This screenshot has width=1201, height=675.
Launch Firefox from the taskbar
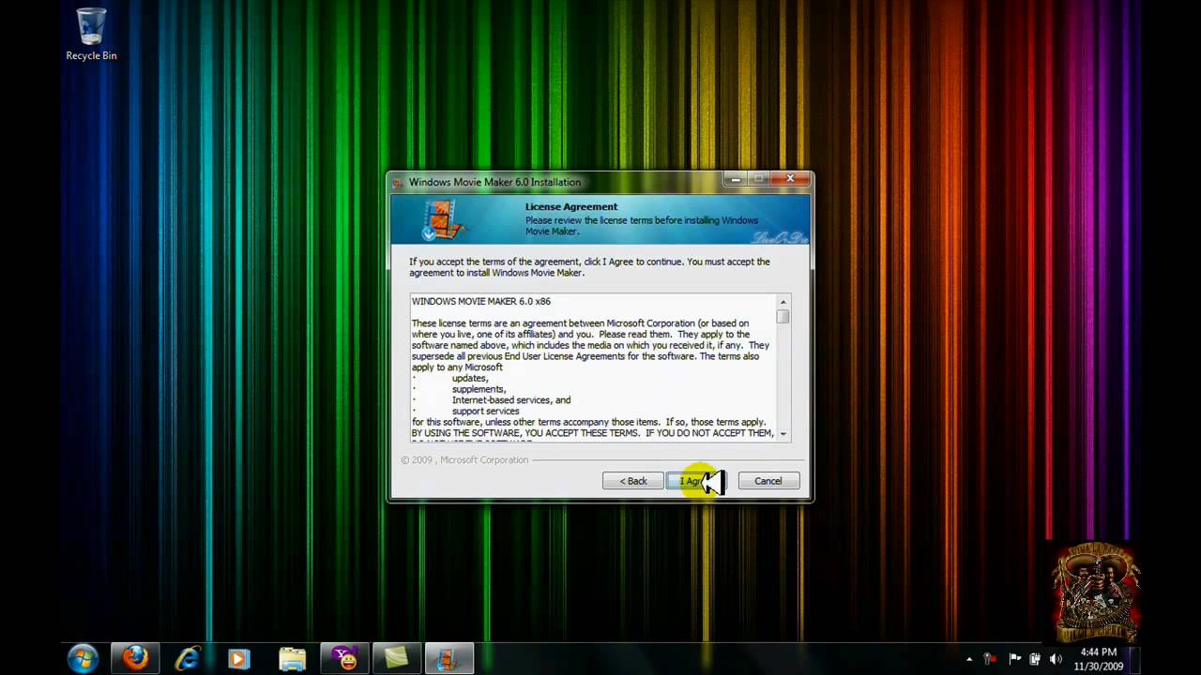tap(135, 659)
